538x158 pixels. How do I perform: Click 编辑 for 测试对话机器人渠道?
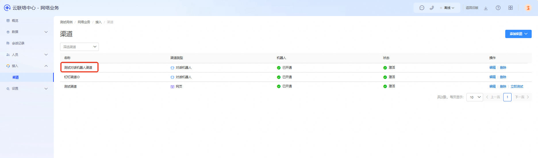[493, 68]
